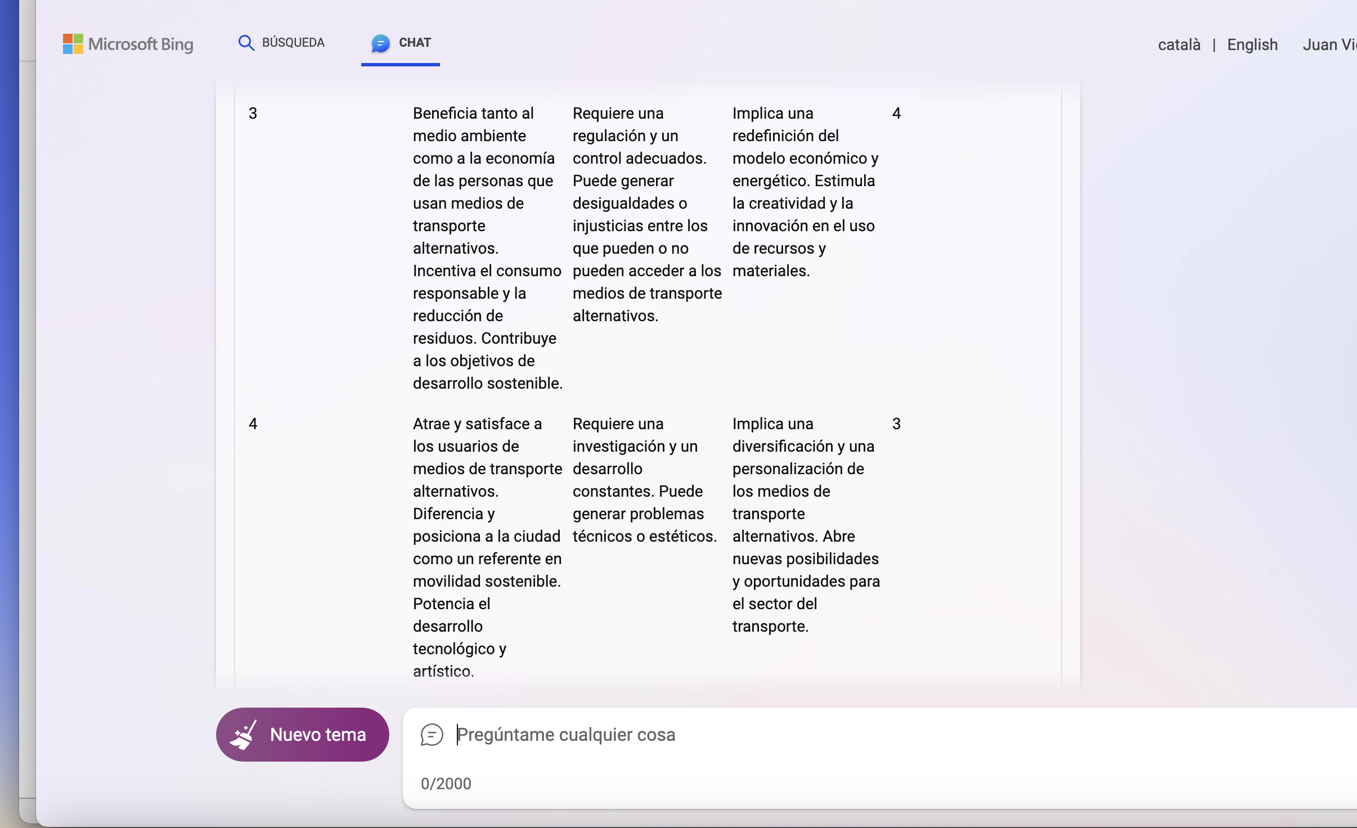Viewport: 1357px width, 828px height.
Task: Click the Microsoft Bing wordmark text
Action: click(141, 44)
